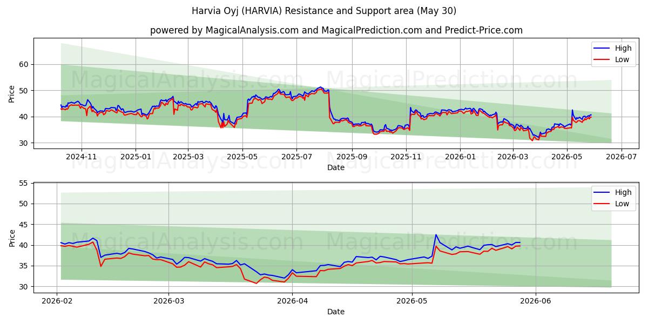Click the '35' price tick on the bottom chart
Image resolution: width=648 pixels, height=324 pixels.
point(25,266)
